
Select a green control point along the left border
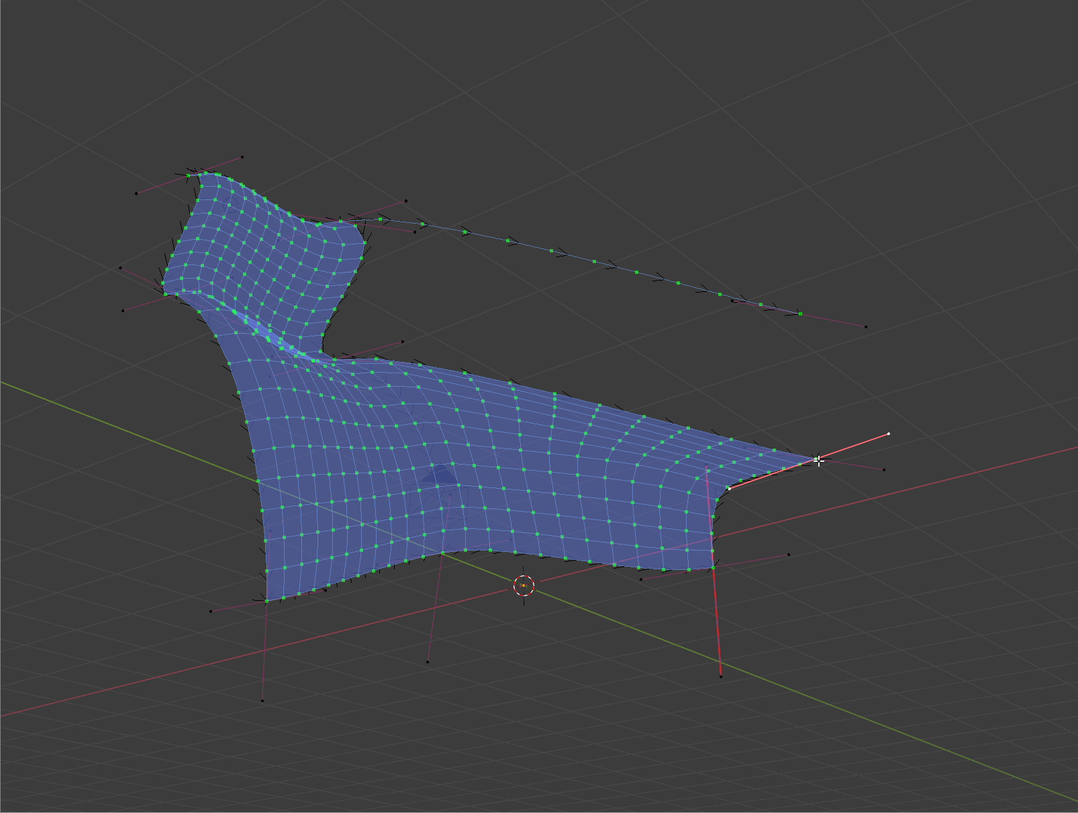tap(257, 481)
